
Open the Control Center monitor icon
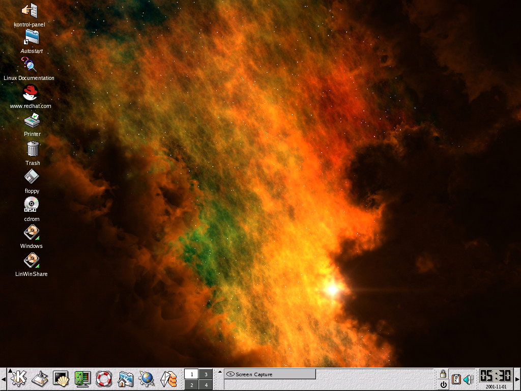pyautogui.click(x=82, y=379)
